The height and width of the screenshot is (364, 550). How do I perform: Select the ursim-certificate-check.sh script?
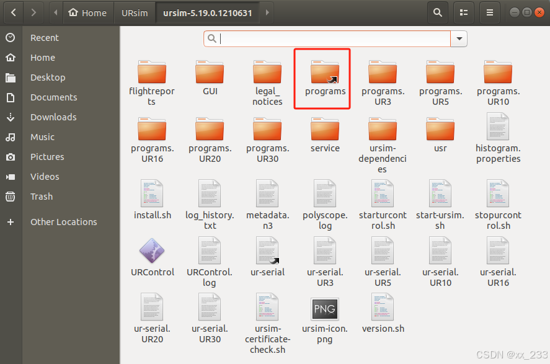coord(267,324)
